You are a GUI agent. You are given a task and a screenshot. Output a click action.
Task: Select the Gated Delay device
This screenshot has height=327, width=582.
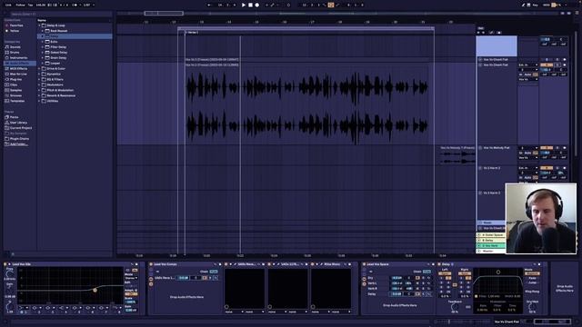pyautogui.click(x=58, y=53)
